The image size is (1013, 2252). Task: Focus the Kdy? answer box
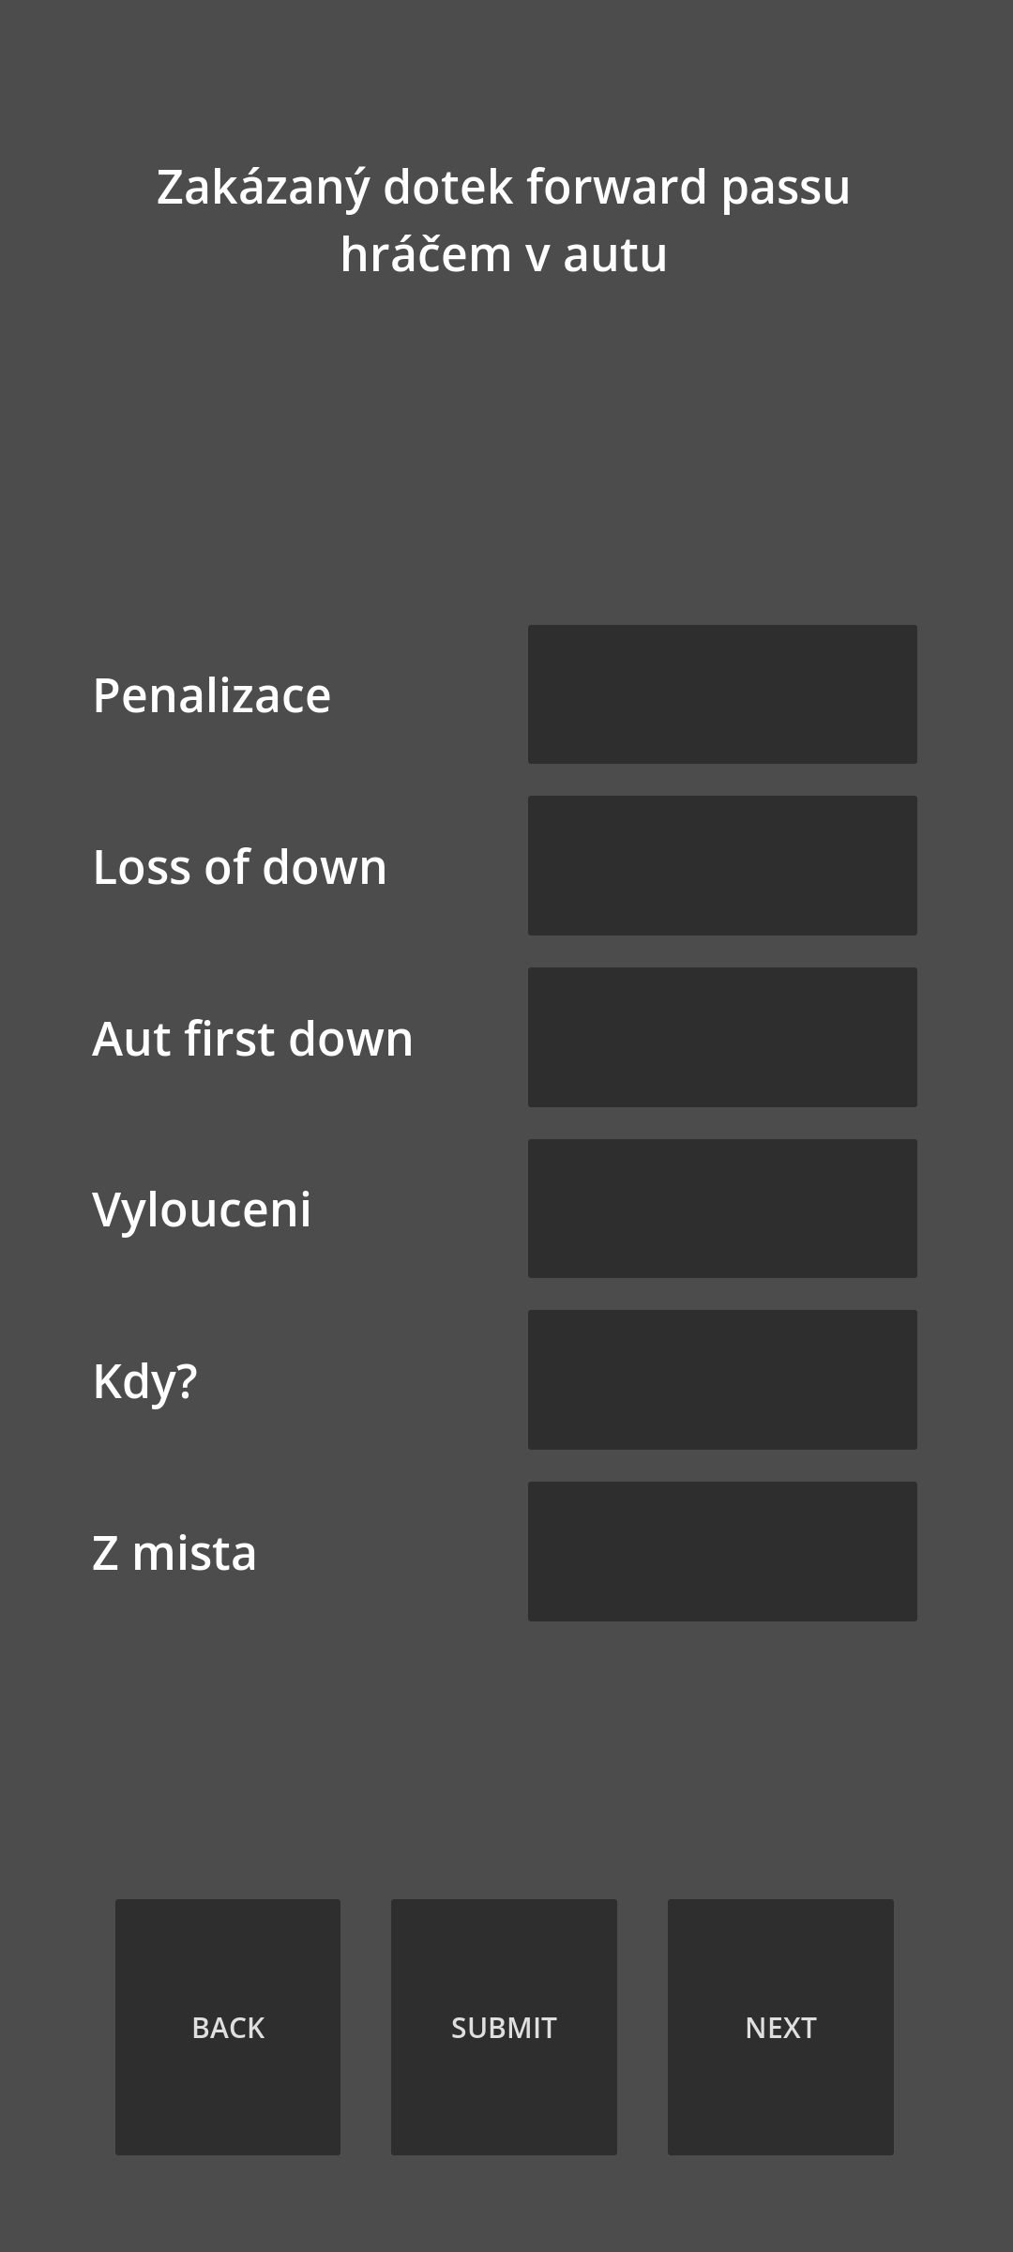coord(722,1379)
